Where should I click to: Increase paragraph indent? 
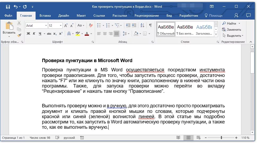click(x=134, y=25)
